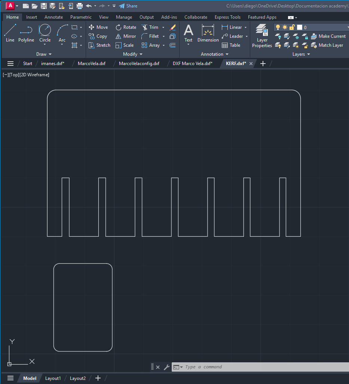Open the KERF.dxf drawing tab

(236, 64)
